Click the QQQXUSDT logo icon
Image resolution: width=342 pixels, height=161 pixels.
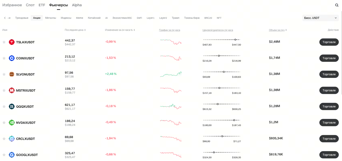click(11, 107)
